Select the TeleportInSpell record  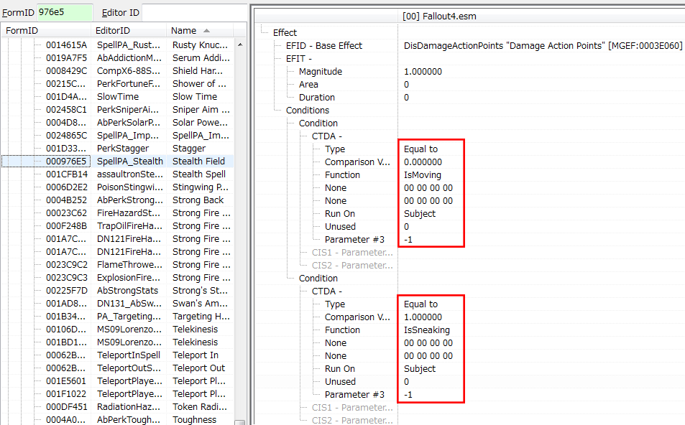117,355
